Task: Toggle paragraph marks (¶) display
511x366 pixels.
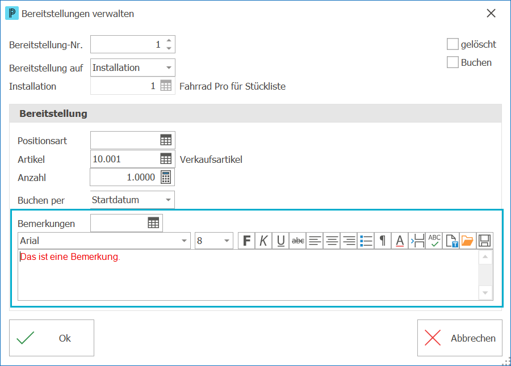Action: (383, 241)
